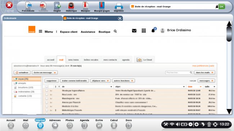This screenshot has width=234, height=131.
Task: Open the Photos app in dock
Action: point(70,124)
